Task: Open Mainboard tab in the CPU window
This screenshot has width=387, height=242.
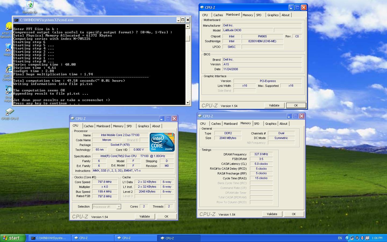Action: click(x=103, y=126)
